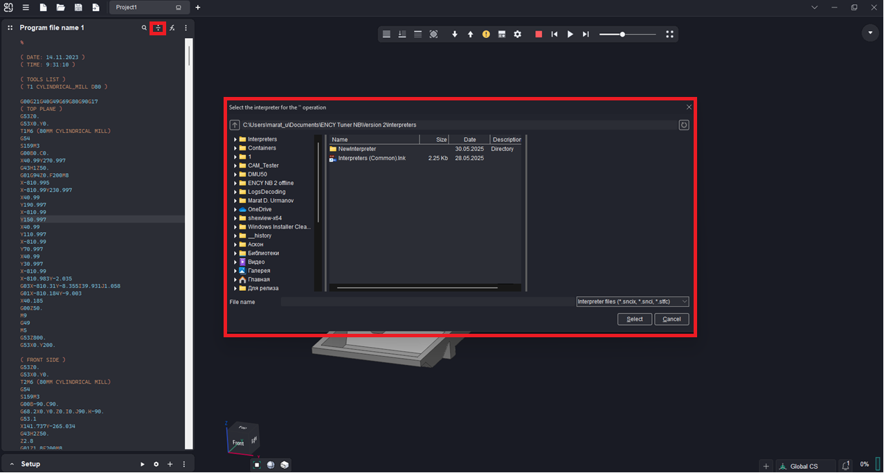The height and width of the screenshot is (473, 884).
Task: Click the search icon in program panel
Action: point(144,28)
